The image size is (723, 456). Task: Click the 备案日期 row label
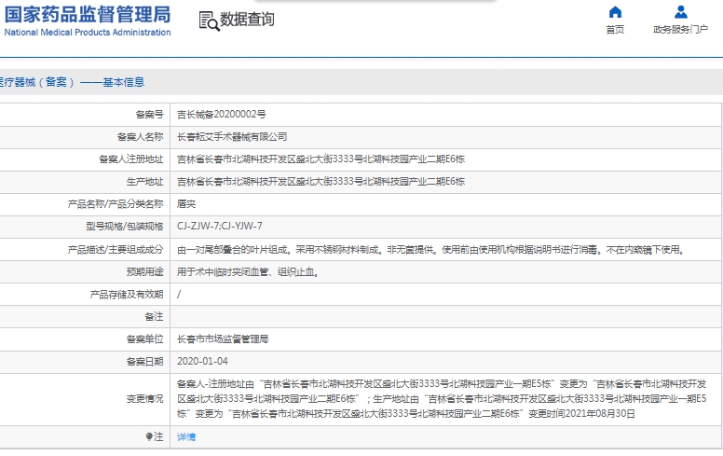pos(144,362)
